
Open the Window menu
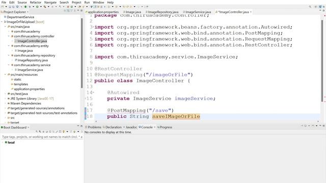pos(98,2)
